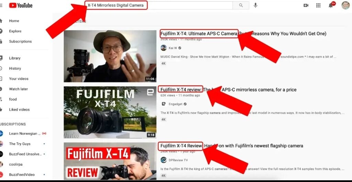The image size is (352, 182).
Task: Click the magnifying glass search button
Action: coord(241,5)
